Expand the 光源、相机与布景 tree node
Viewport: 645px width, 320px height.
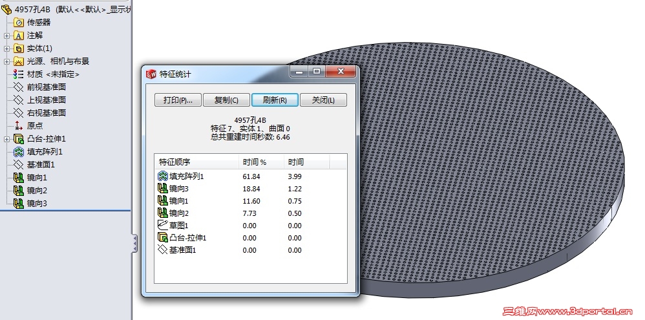(x=6, y=61)
